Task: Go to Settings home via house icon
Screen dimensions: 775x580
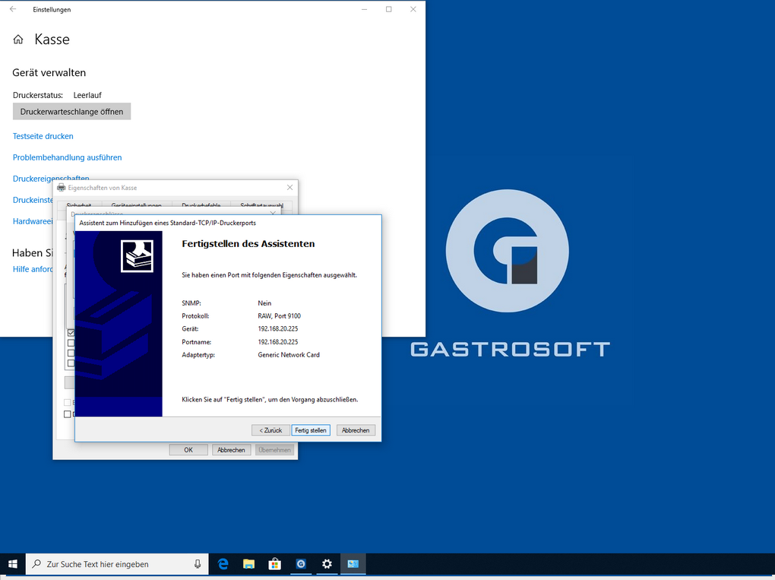Action: 18,40
